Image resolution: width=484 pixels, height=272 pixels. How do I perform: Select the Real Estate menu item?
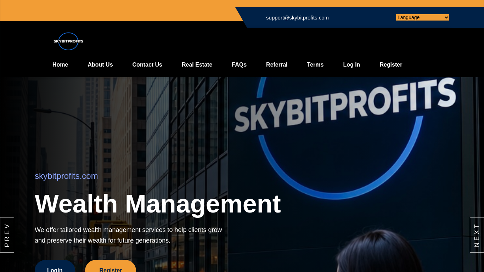pyautogui.click(x=197, y=65)
